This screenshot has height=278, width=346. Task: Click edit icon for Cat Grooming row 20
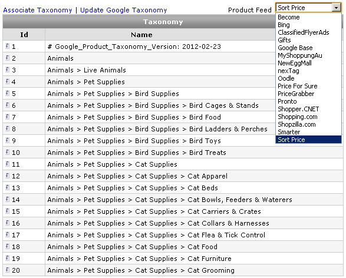7,270
